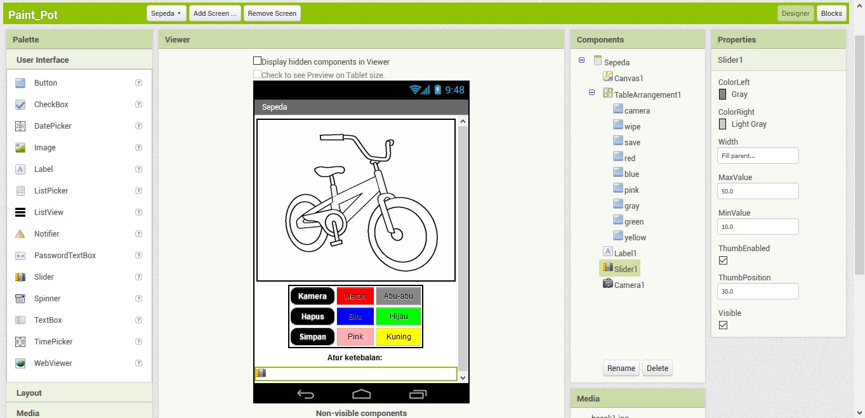Select the Button component in the Palette
Screen dimensions: 865x418
click(x=44, y=82)
